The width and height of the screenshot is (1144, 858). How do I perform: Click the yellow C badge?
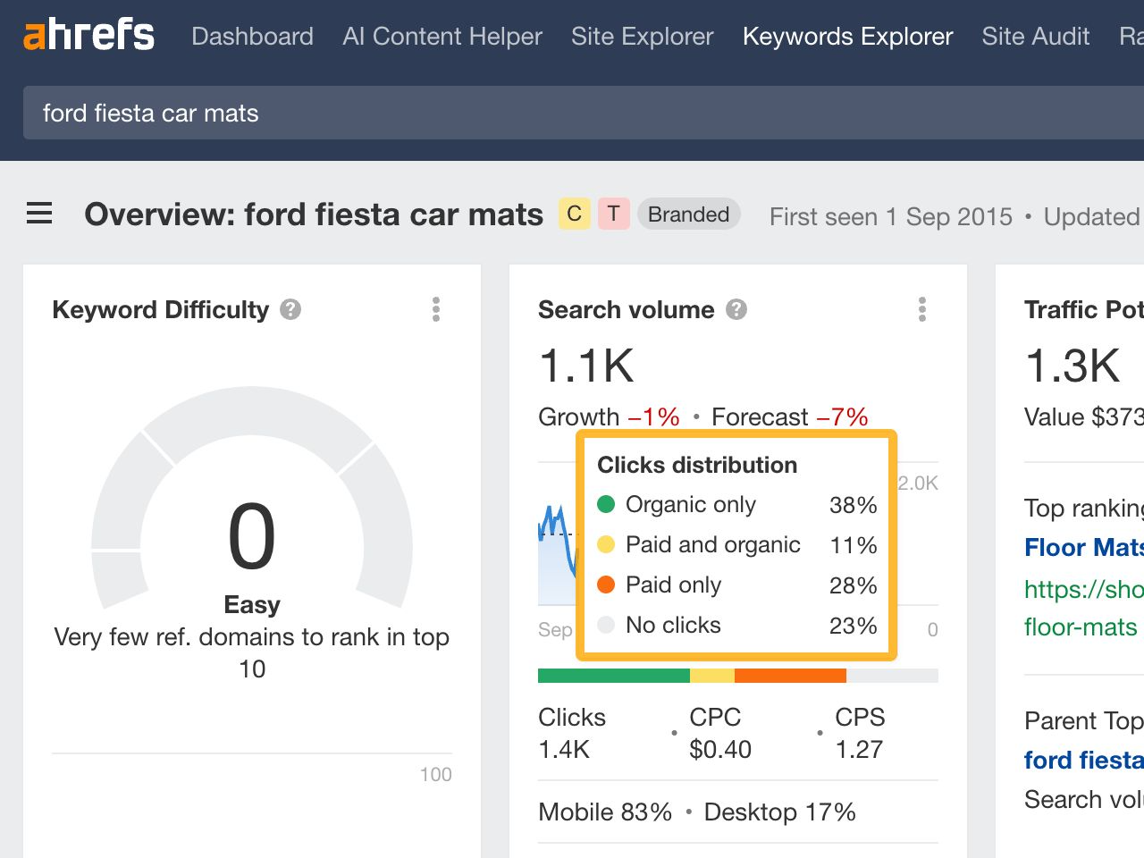click(x=575, y=214)
